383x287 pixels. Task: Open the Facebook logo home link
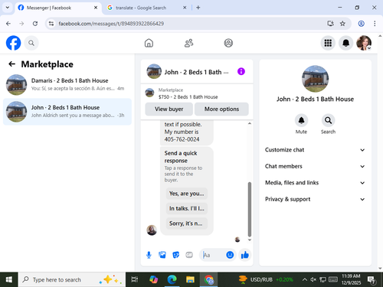pyautogui.click(x=13, y=43)
